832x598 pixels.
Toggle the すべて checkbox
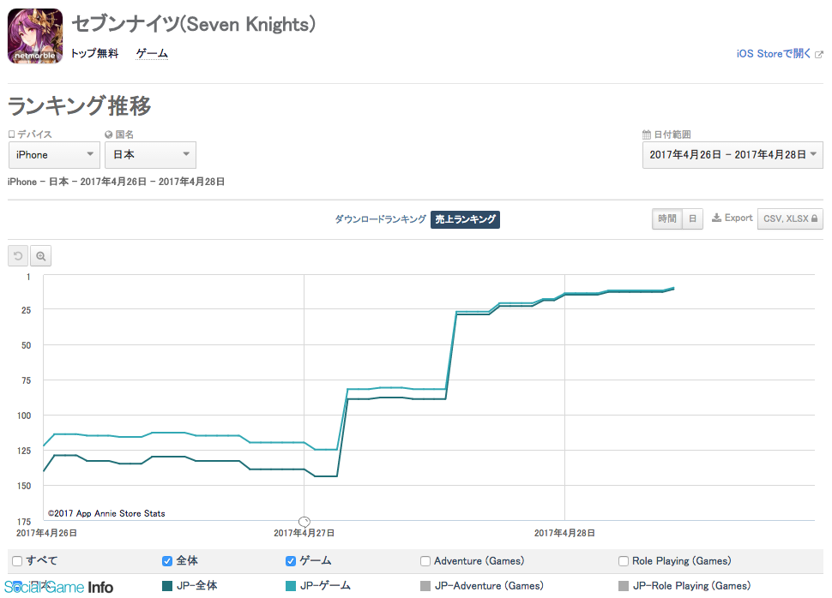[17, 561]
